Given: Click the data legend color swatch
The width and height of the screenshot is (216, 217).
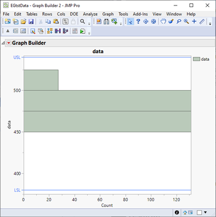Looking at the screenshot, I should (x=197, y=59).
